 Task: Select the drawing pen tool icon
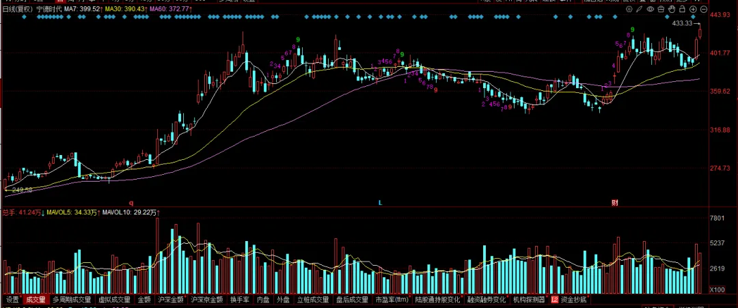pyautogui.click(x=639, y=9)
